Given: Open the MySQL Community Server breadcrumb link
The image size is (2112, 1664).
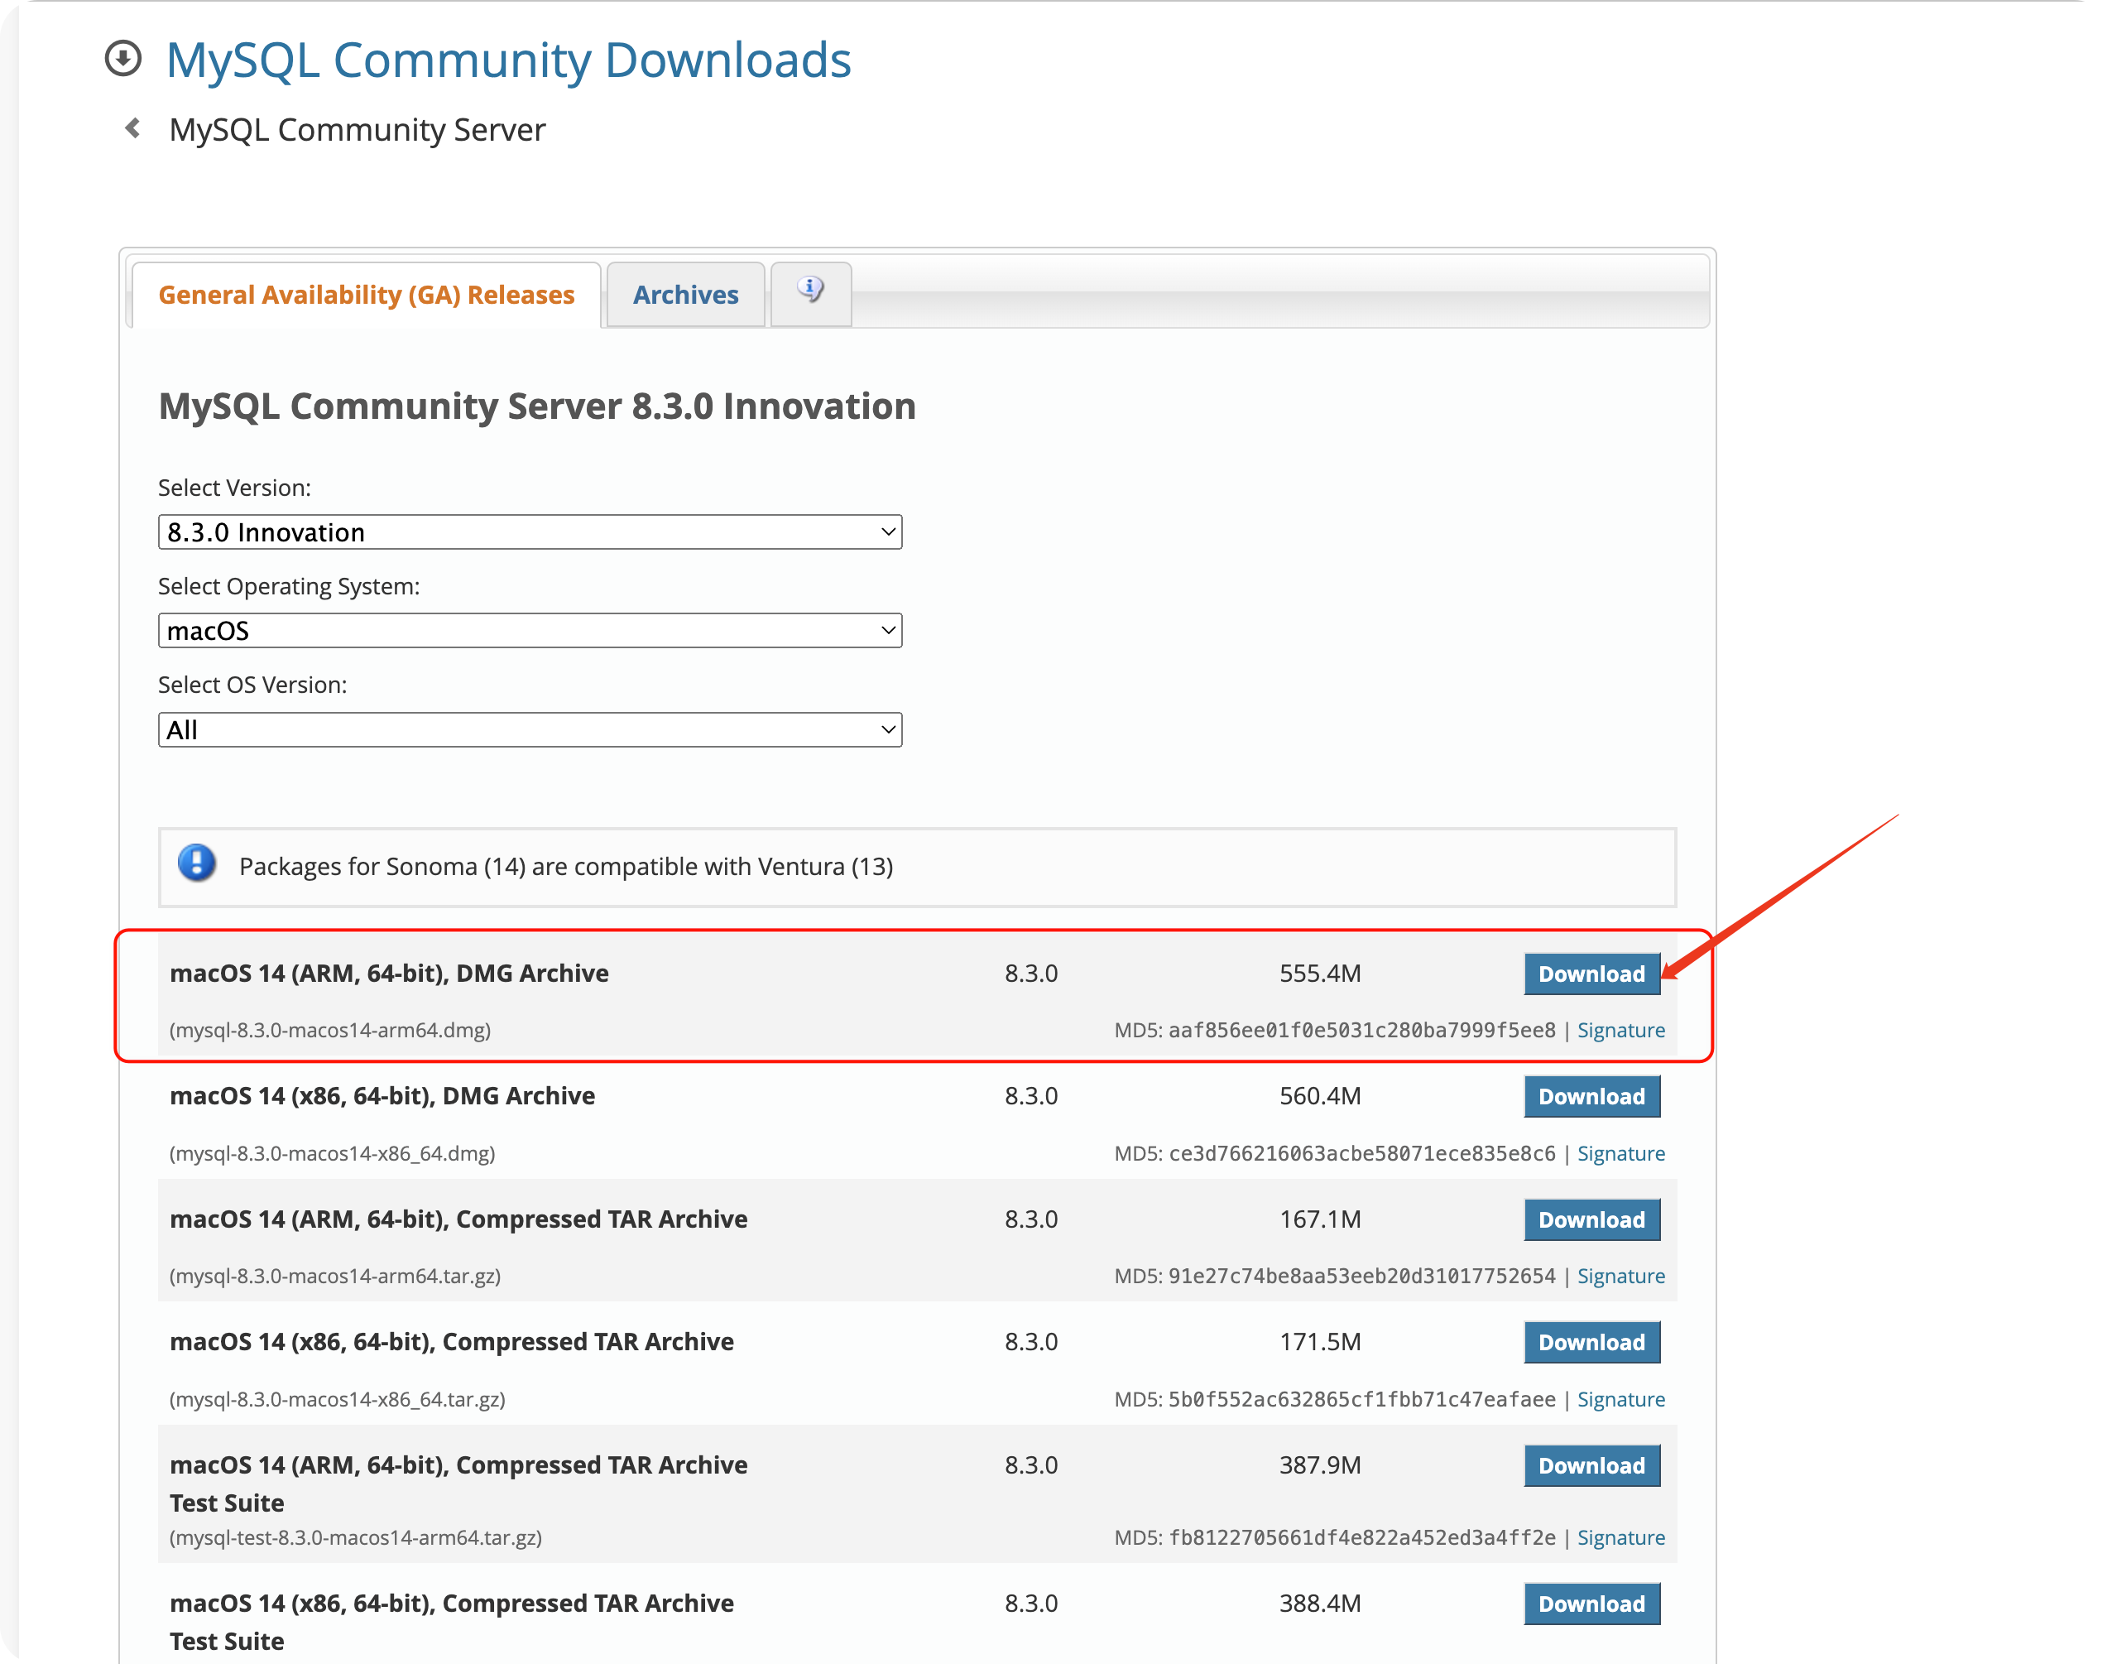Looking at the screenshot, I should [x=358, y=130].
